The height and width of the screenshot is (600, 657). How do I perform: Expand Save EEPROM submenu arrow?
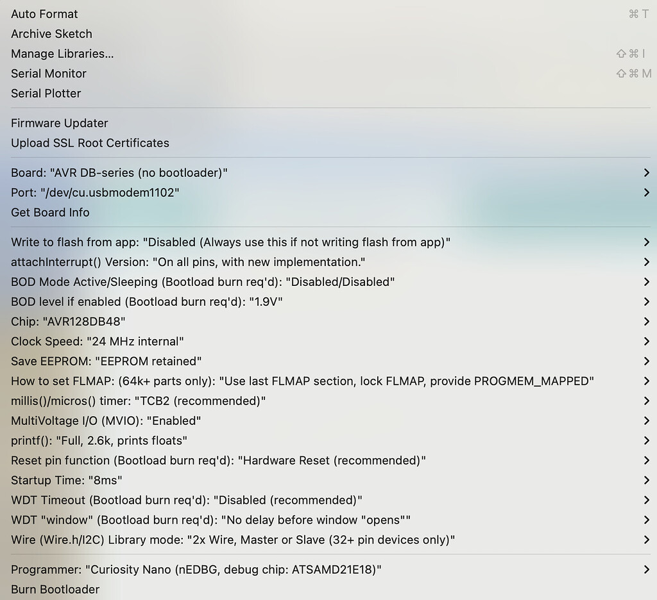click(x=647, y=361)
